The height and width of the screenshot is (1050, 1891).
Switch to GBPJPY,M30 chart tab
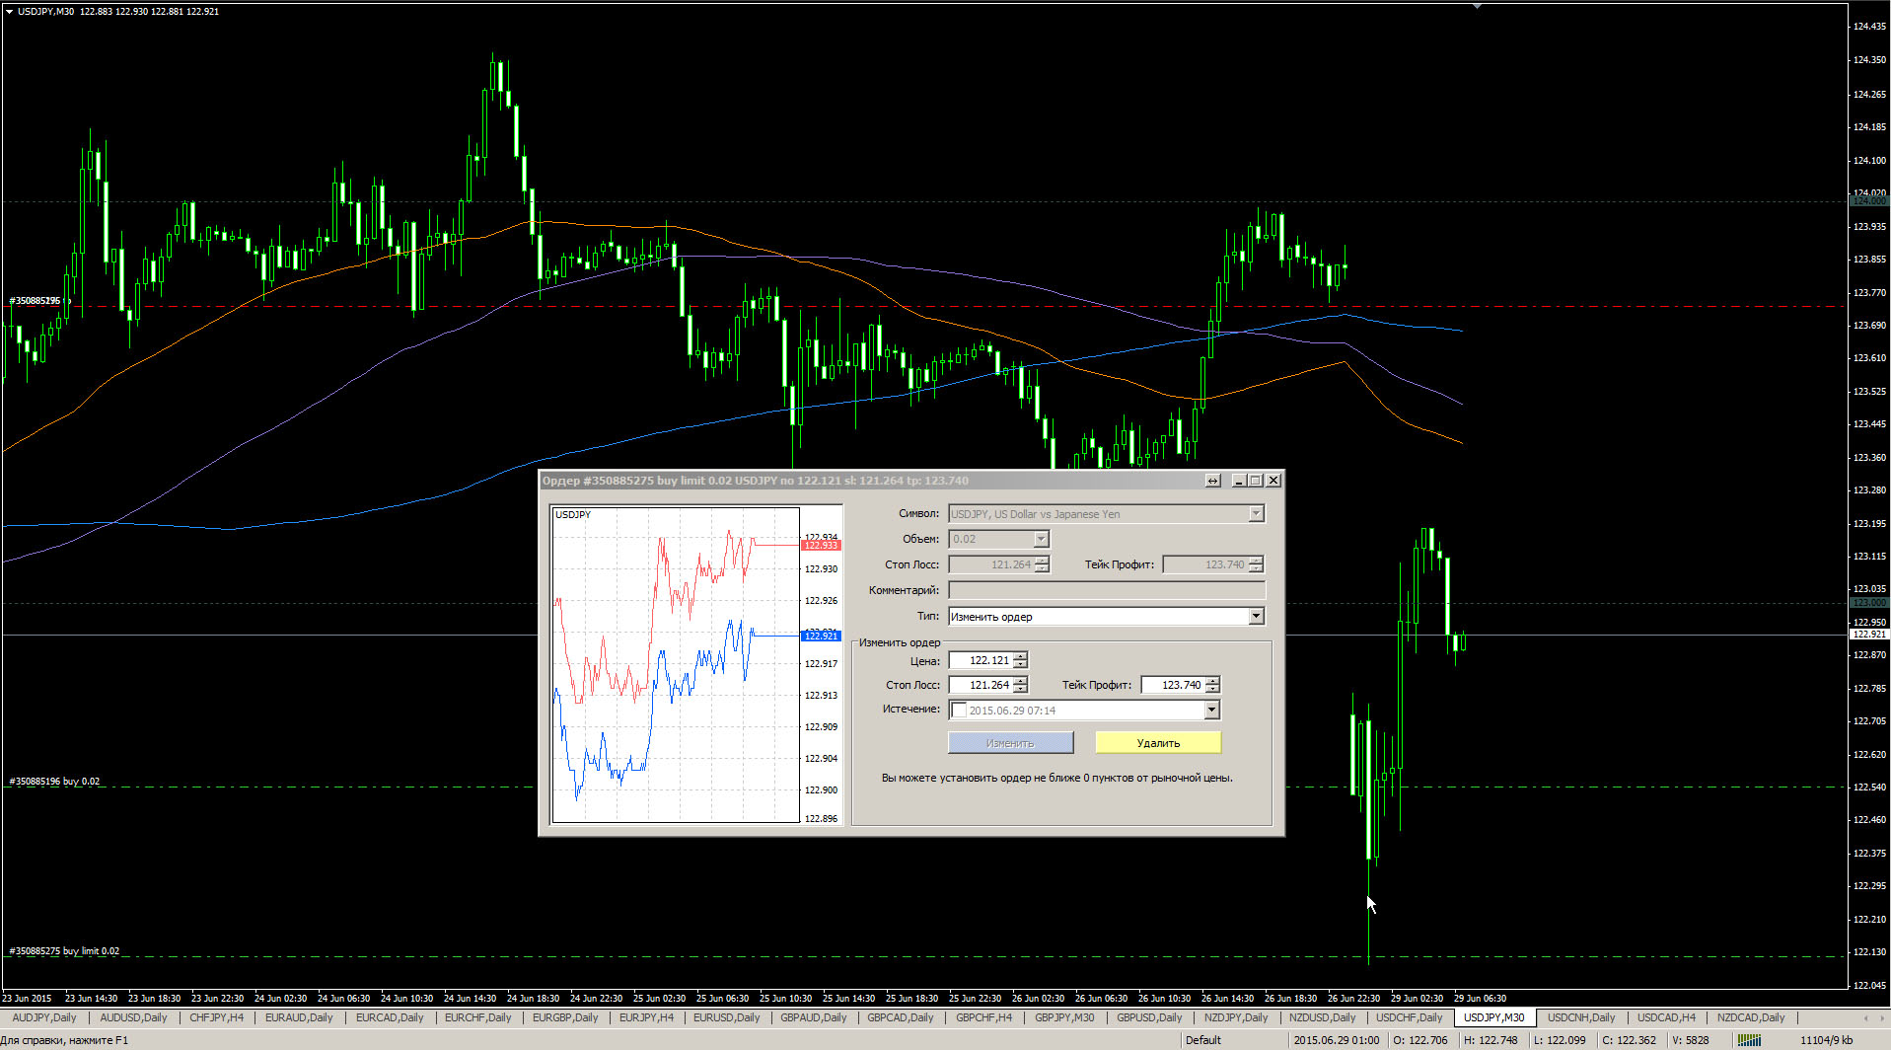[x=1064, y=1017]
